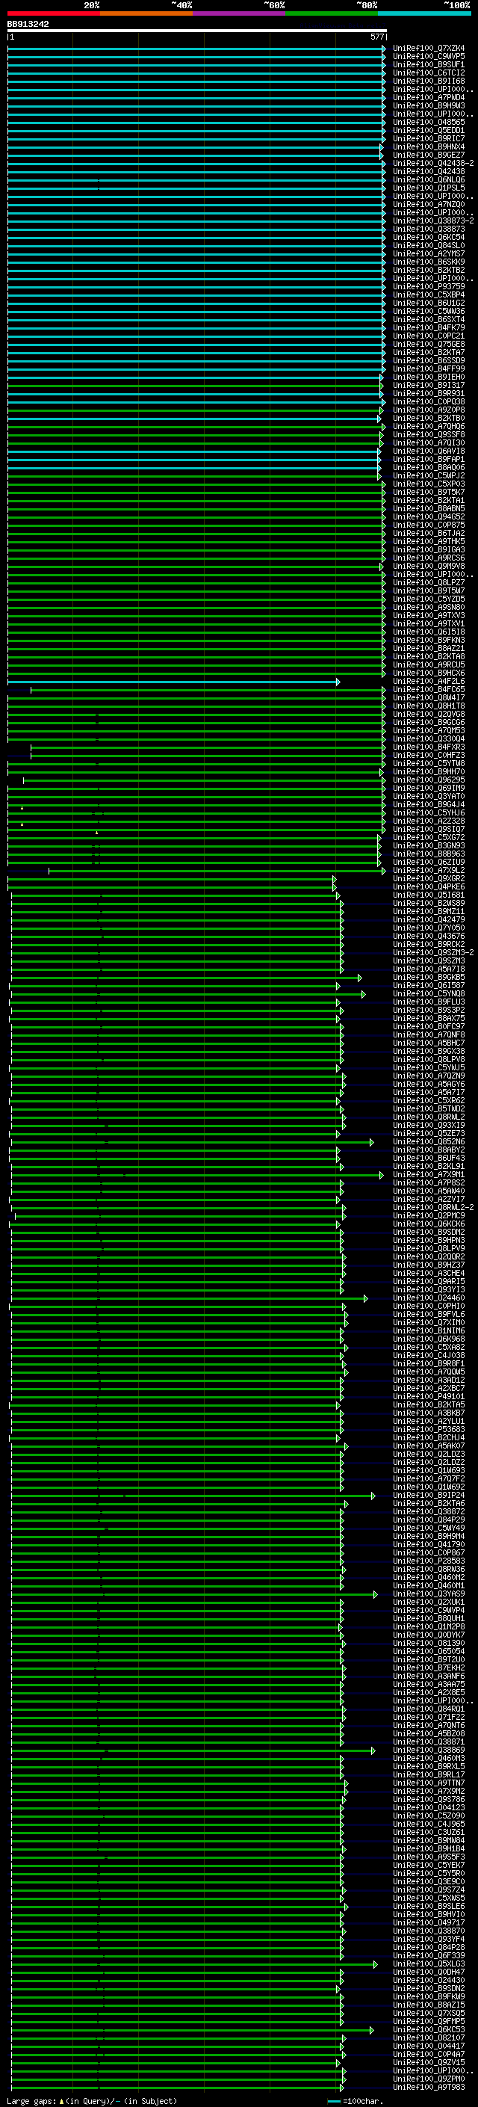Viewport: 478px width, 2107px height.
Task: Select label UniRef100_B0FC97
Action: pyautogui.click(x=428, y=1027)
